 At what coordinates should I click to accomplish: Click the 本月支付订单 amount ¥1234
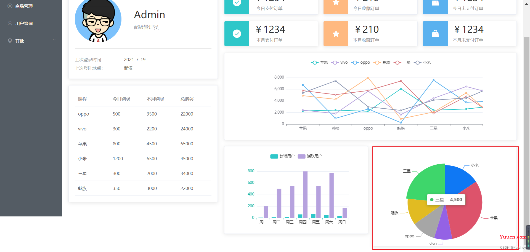(x=271, y=29)
